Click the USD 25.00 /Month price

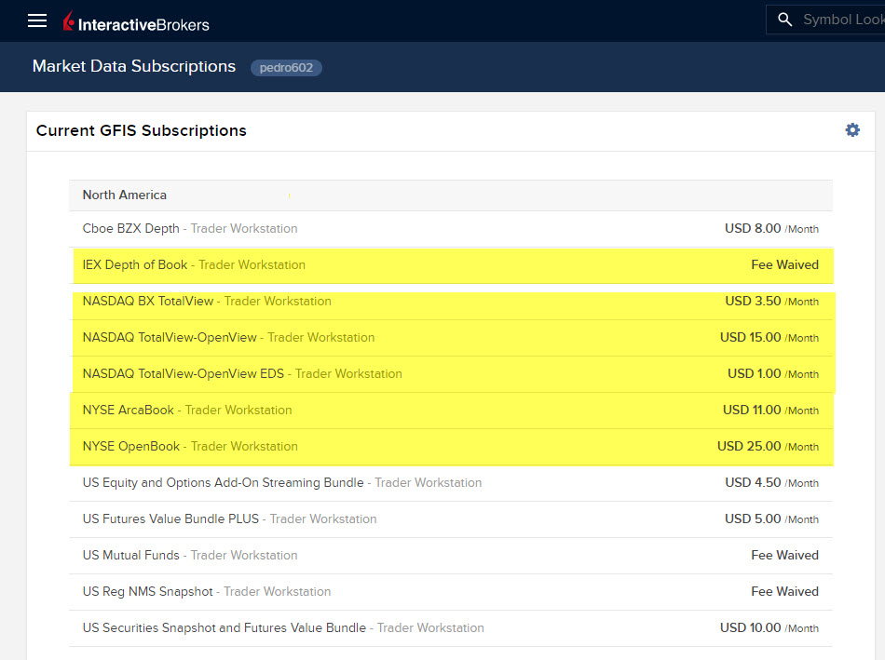768,446
